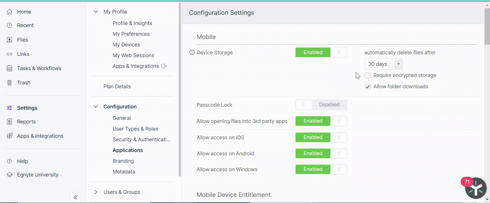Click the main page vertical scrollbar thumb

pyautogui.click(x=487, y=26)
